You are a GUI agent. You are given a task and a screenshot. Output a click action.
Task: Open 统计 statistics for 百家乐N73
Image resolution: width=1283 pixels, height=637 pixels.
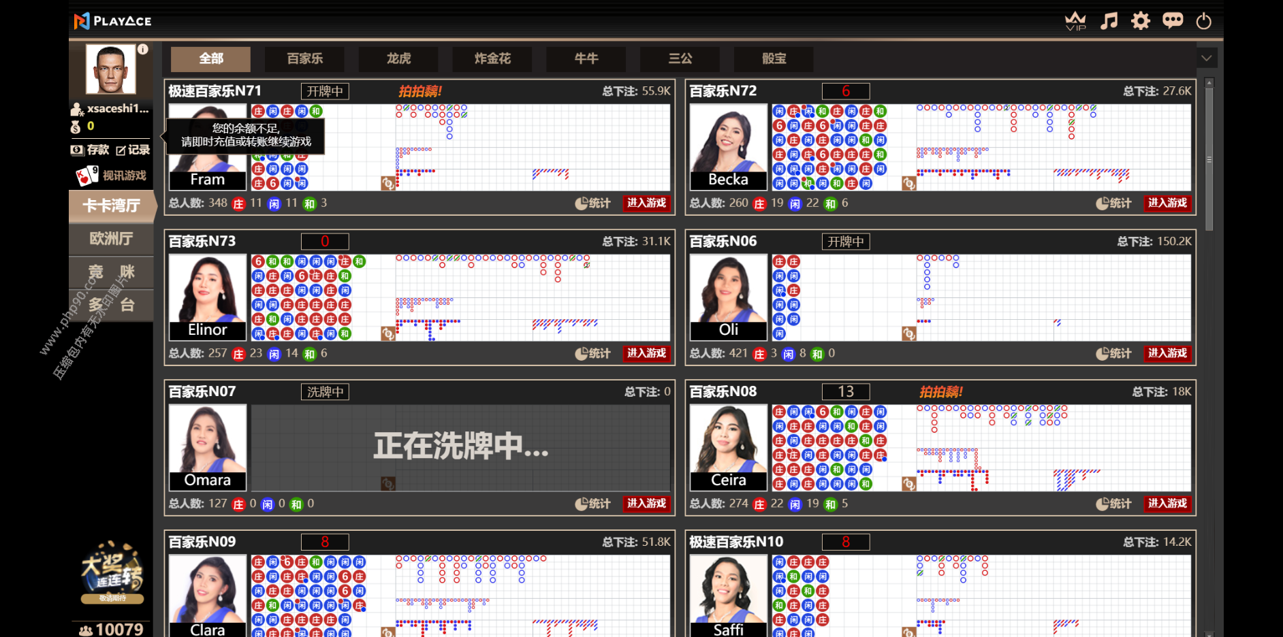point(592,353)
